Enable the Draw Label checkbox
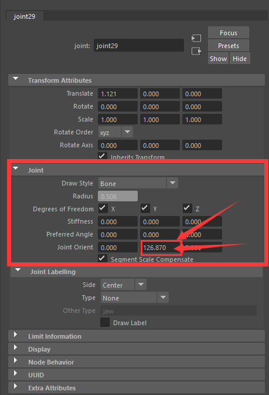The height and width of the screenshot is (395, 269). (105, 322)
